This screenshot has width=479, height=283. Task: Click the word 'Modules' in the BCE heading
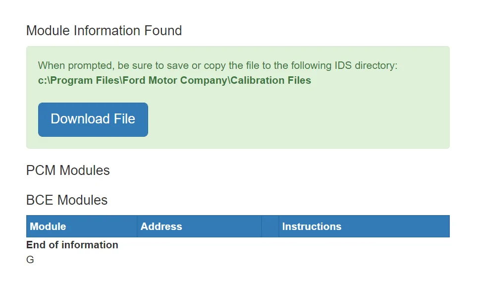click(x=82, y=200)
